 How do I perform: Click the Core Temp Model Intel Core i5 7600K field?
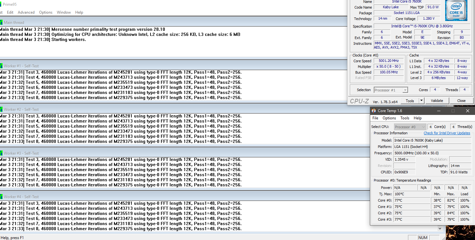432,140
